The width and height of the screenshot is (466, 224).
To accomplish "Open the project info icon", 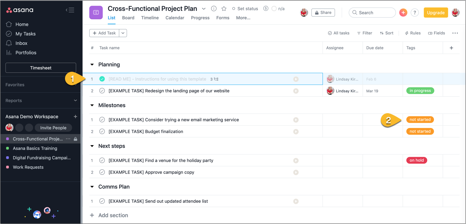I will coord(213,9).
